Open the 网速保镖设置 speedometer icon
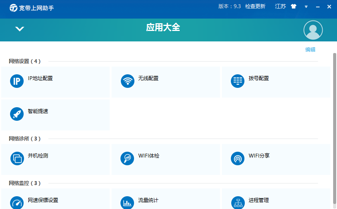 [x=17, y=202]
